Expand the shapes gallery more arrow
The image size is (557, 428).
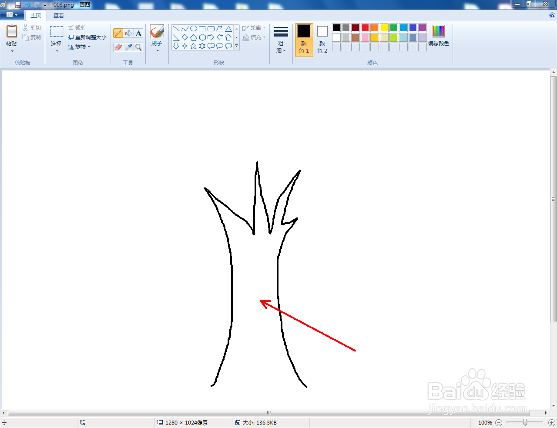click(237, 46)
